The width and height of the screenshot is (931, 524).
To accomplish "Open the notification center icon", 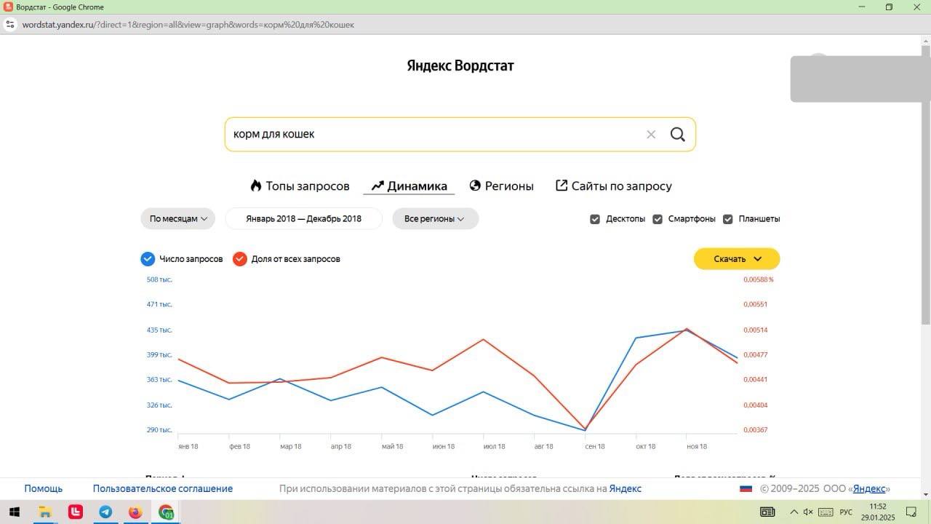I will pos(911,512).
